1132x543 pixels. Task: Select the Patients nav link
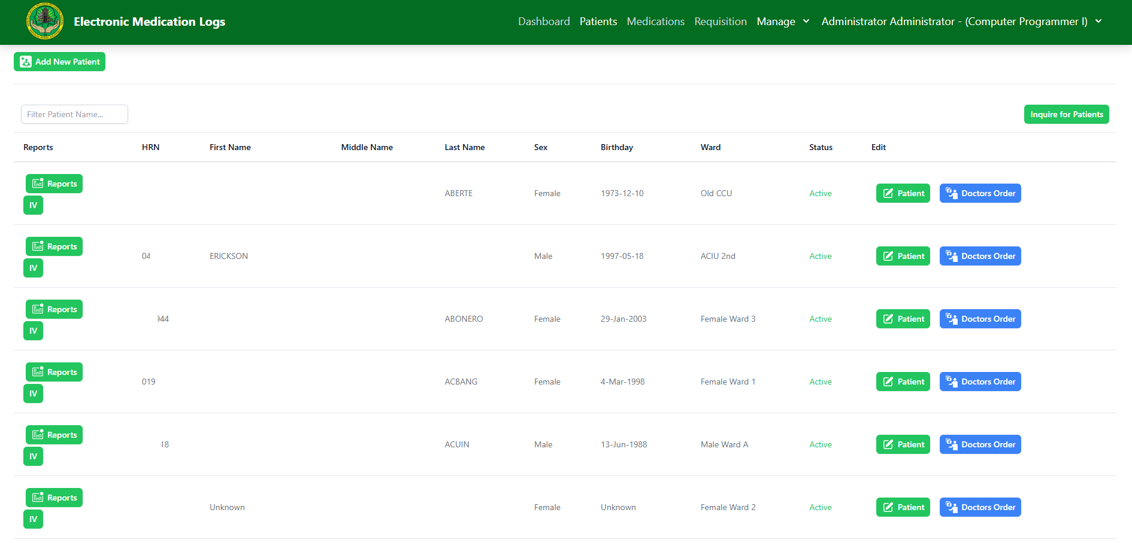coord(598,22)
